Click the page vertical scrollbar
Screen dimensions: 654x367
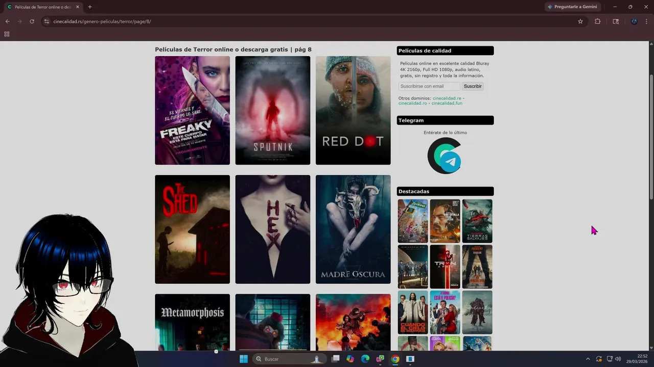click(651, 138)
